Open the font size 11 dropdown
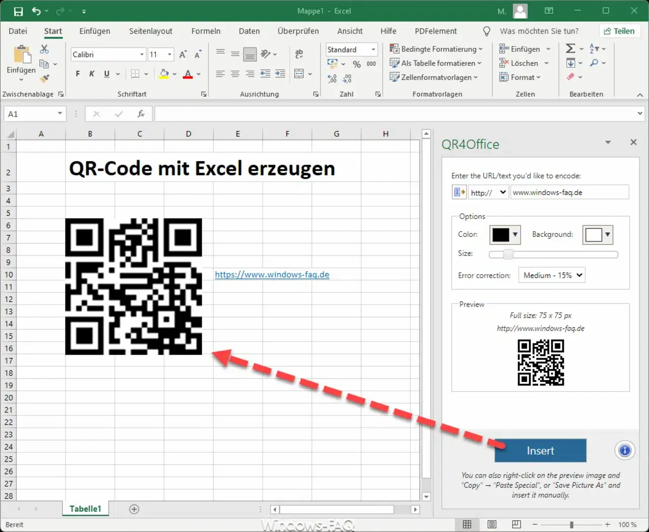Viewport: 649px width, 532px height. pyautogui.click(x=169, y=54)
